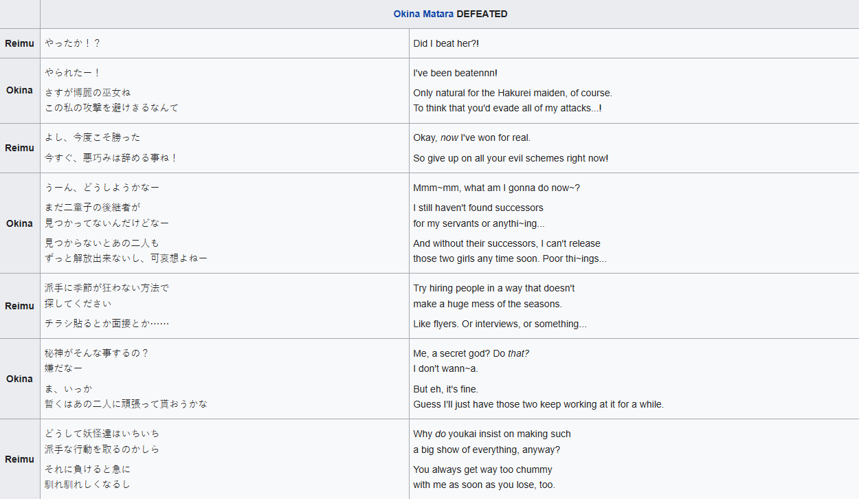The height and width of the screenshot is (499, 859).
Task: Click "Why do youkai insist on making such"
Action: pos(491,434)
